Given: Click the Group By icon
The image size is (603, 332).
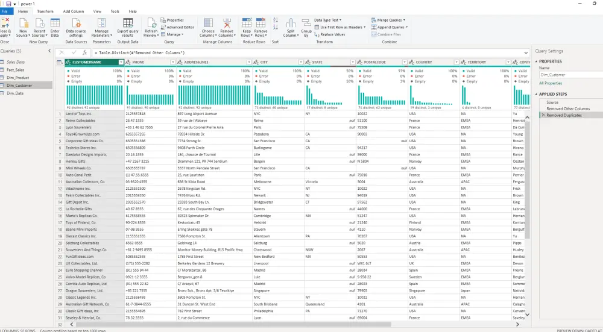Looking at the screenshot, I should (x=306, y=23).
